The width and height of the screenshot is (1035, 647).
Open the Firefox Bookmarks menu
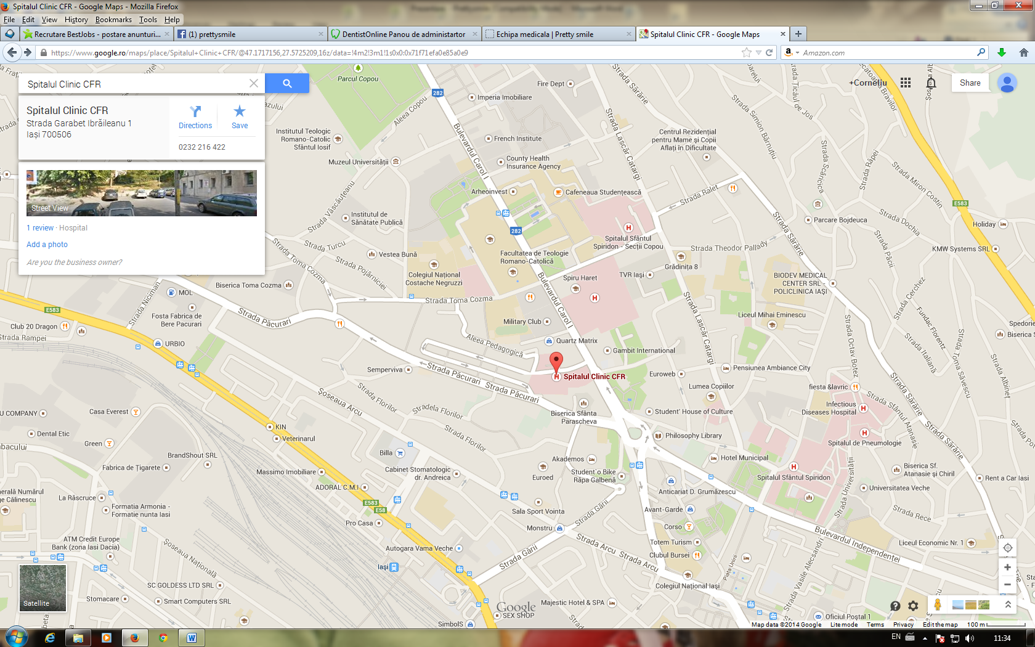pos(113,20)
